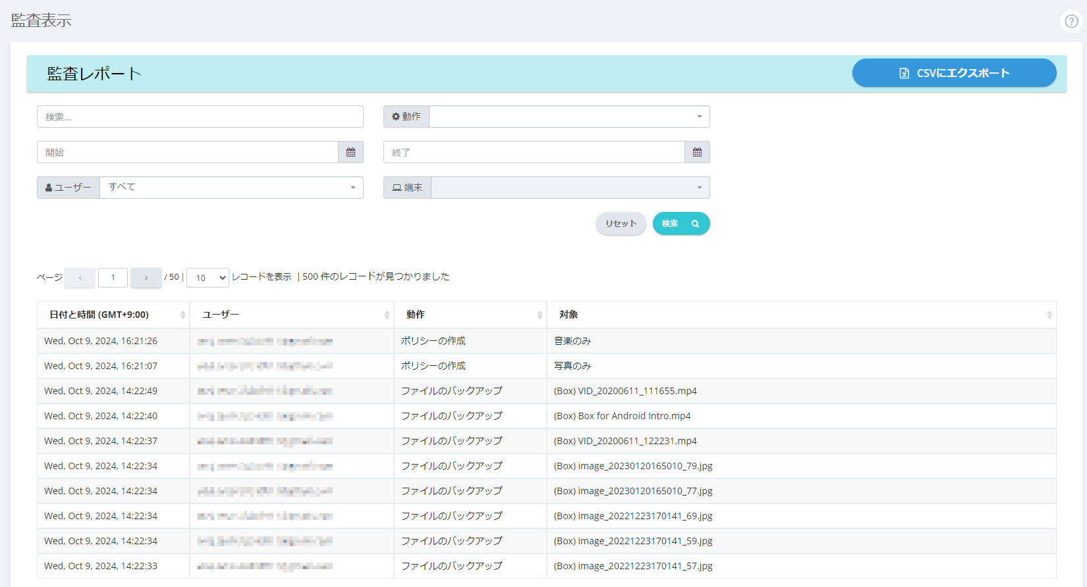
Task: Export the report with CSVにエクスポート
Action: click(x=954, y=73)
